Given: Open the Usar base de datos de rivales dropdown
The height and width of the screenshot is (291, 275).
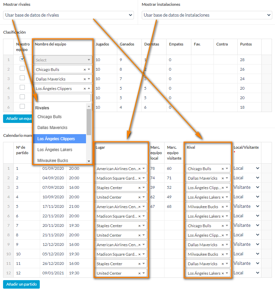Looking at the screenshot, I should pyautogui.click(x=68, y=15).
